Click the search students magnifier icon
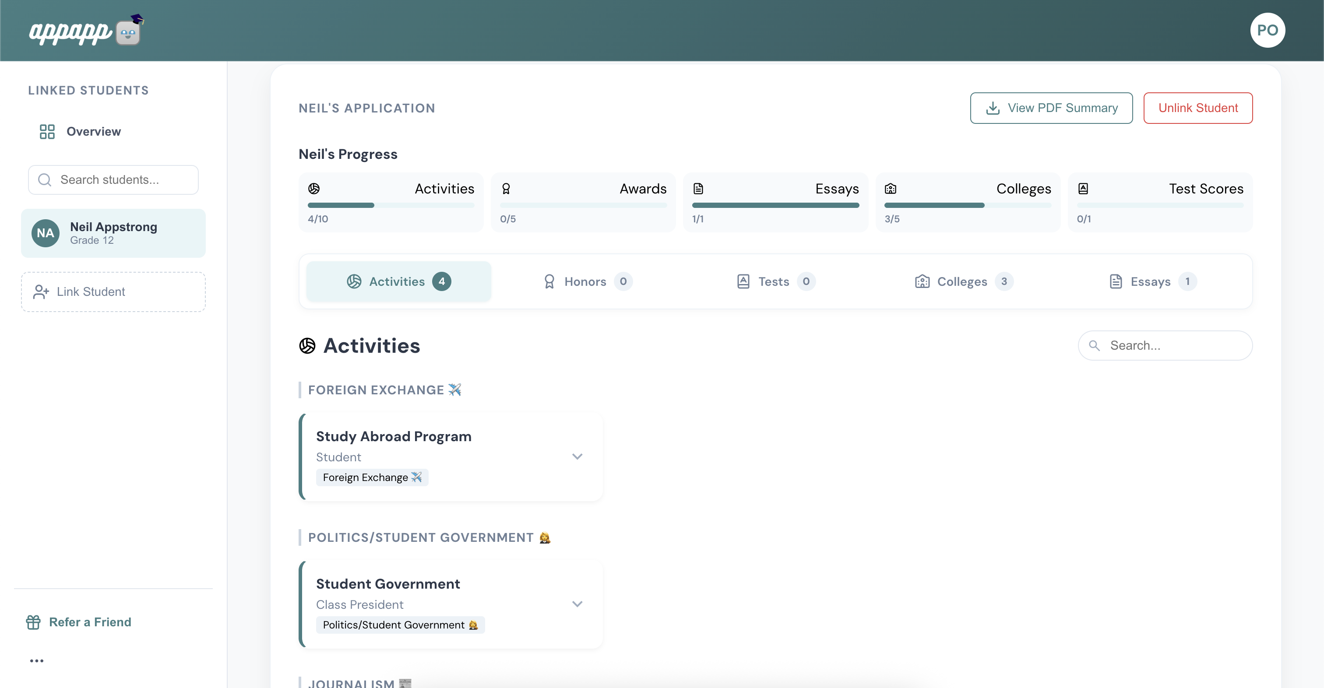The height and width of the screenshot is (688, 1324). pos(45,180)
